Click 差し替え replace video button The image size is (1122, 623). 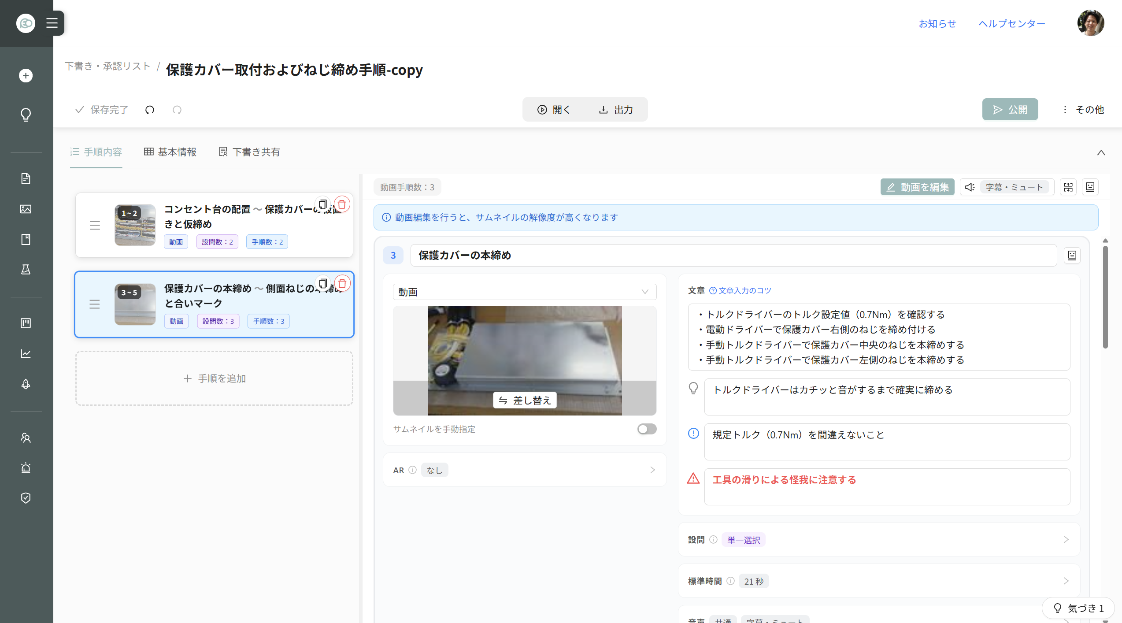pos(525,400)
